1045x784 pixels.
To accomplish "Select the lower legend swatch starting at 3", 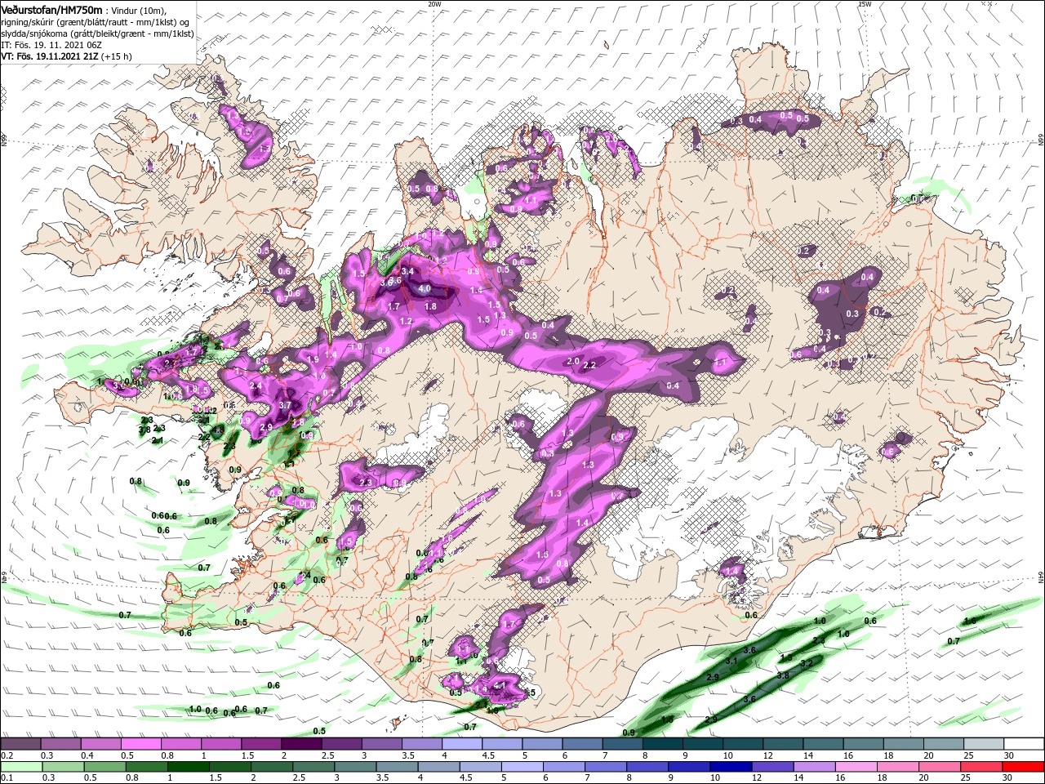I will click(355, 767).
